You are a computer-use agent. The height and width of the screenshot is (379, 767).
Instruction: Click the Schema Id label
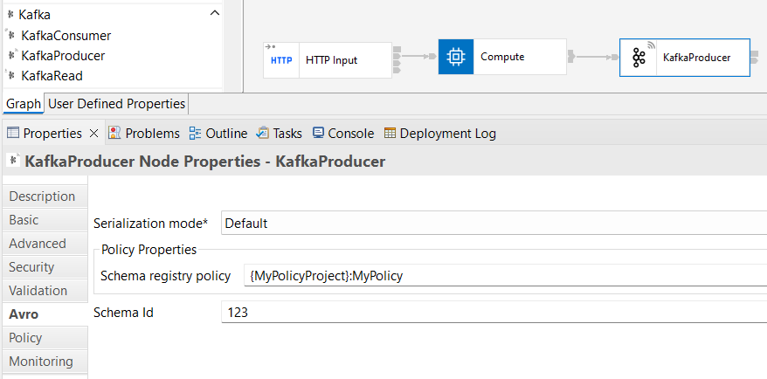coord(123,312)
